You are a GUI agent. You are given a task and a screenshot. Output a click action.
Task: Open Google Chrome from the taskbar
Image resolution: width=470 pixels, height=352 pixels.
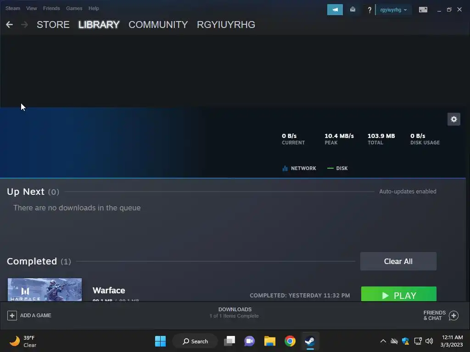point(290,341)
